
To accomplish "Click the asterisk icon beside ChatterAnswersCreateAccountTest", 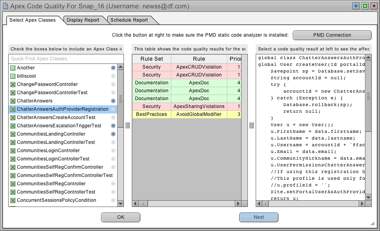I will point(113,117).
